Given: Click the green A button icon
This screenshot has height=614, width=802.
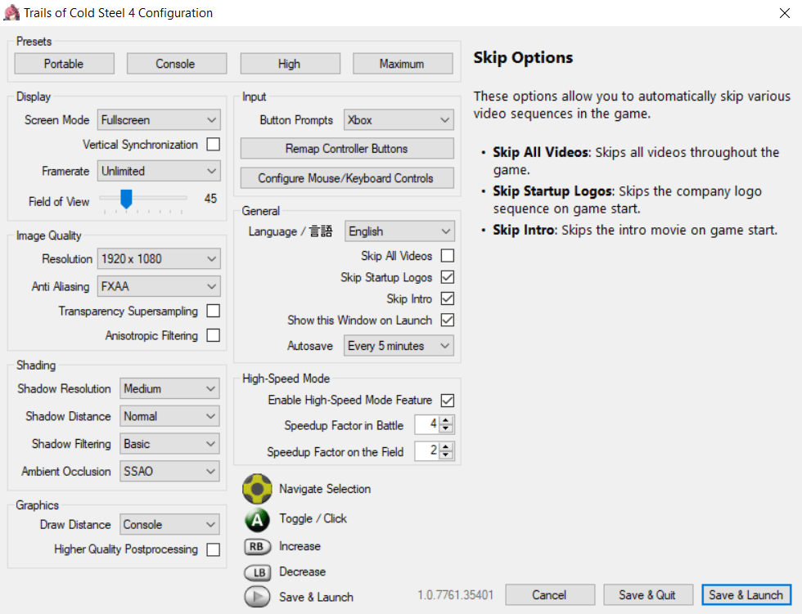Looking at the screenshot, I should point(257,520).
